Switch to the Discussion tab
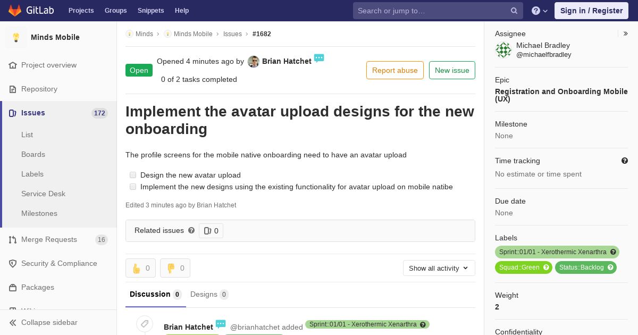638x335 pixels. coord(156,294)
